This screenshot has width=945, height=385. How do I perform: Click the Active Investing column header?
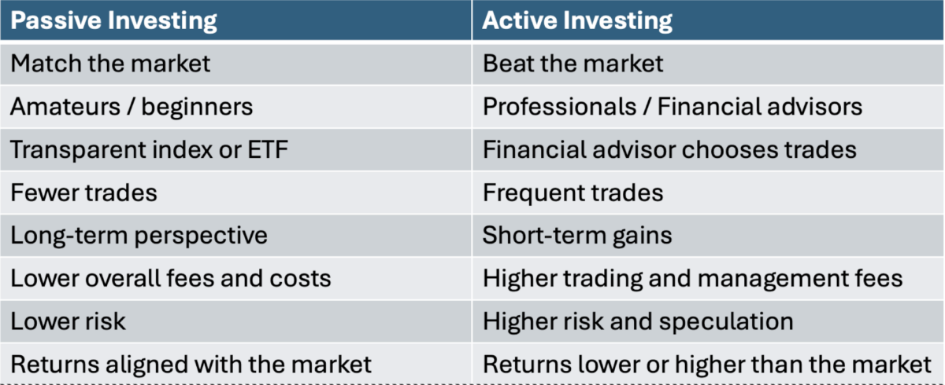709,20
